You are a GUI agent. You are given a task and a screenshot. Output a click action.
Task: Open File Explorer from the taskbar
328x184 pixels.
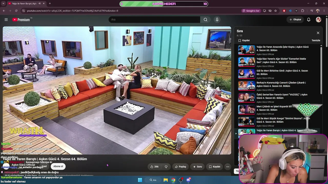(x=166, y=180)
